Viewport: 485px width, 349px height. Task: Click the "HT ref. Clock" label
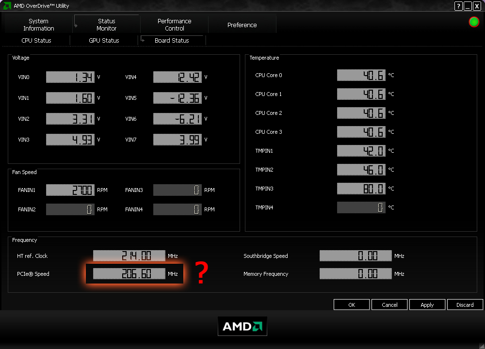pyautogui.click(x=32, y=256)
